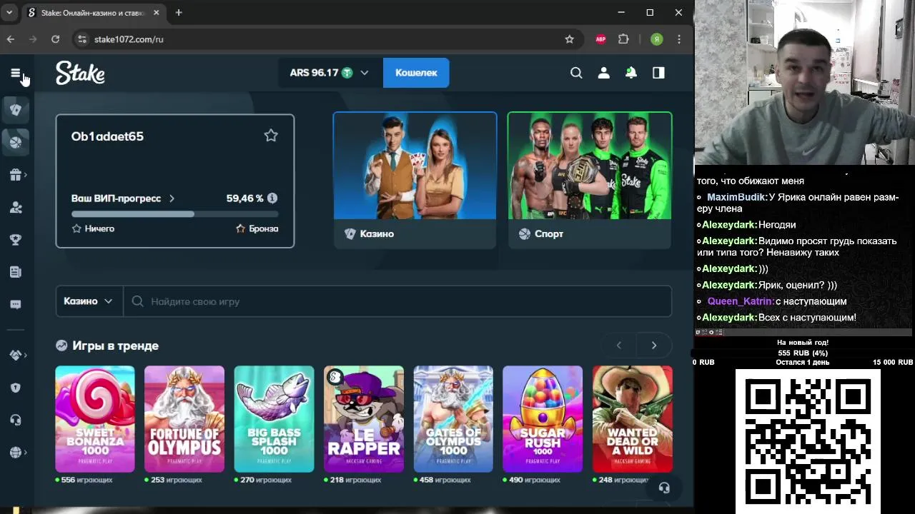Open the hamburger menu in Stake sidebar
Viewport: 915px width, 514px height.
click(x=15, y=73)
